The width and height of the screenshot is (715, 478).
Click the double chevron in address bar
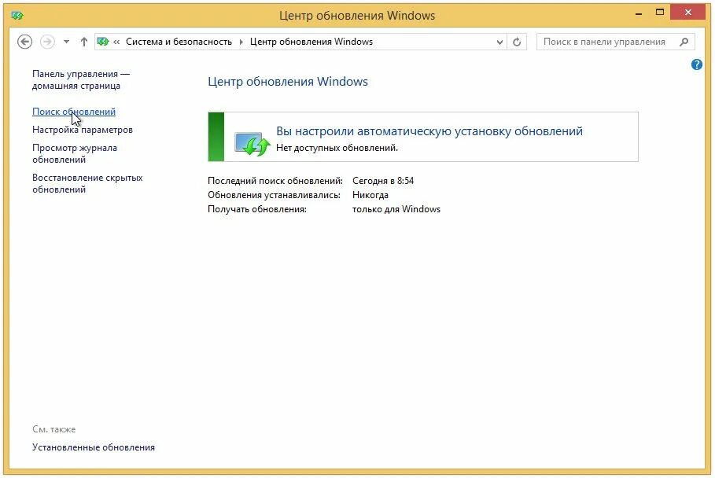[x=116, y=42]
